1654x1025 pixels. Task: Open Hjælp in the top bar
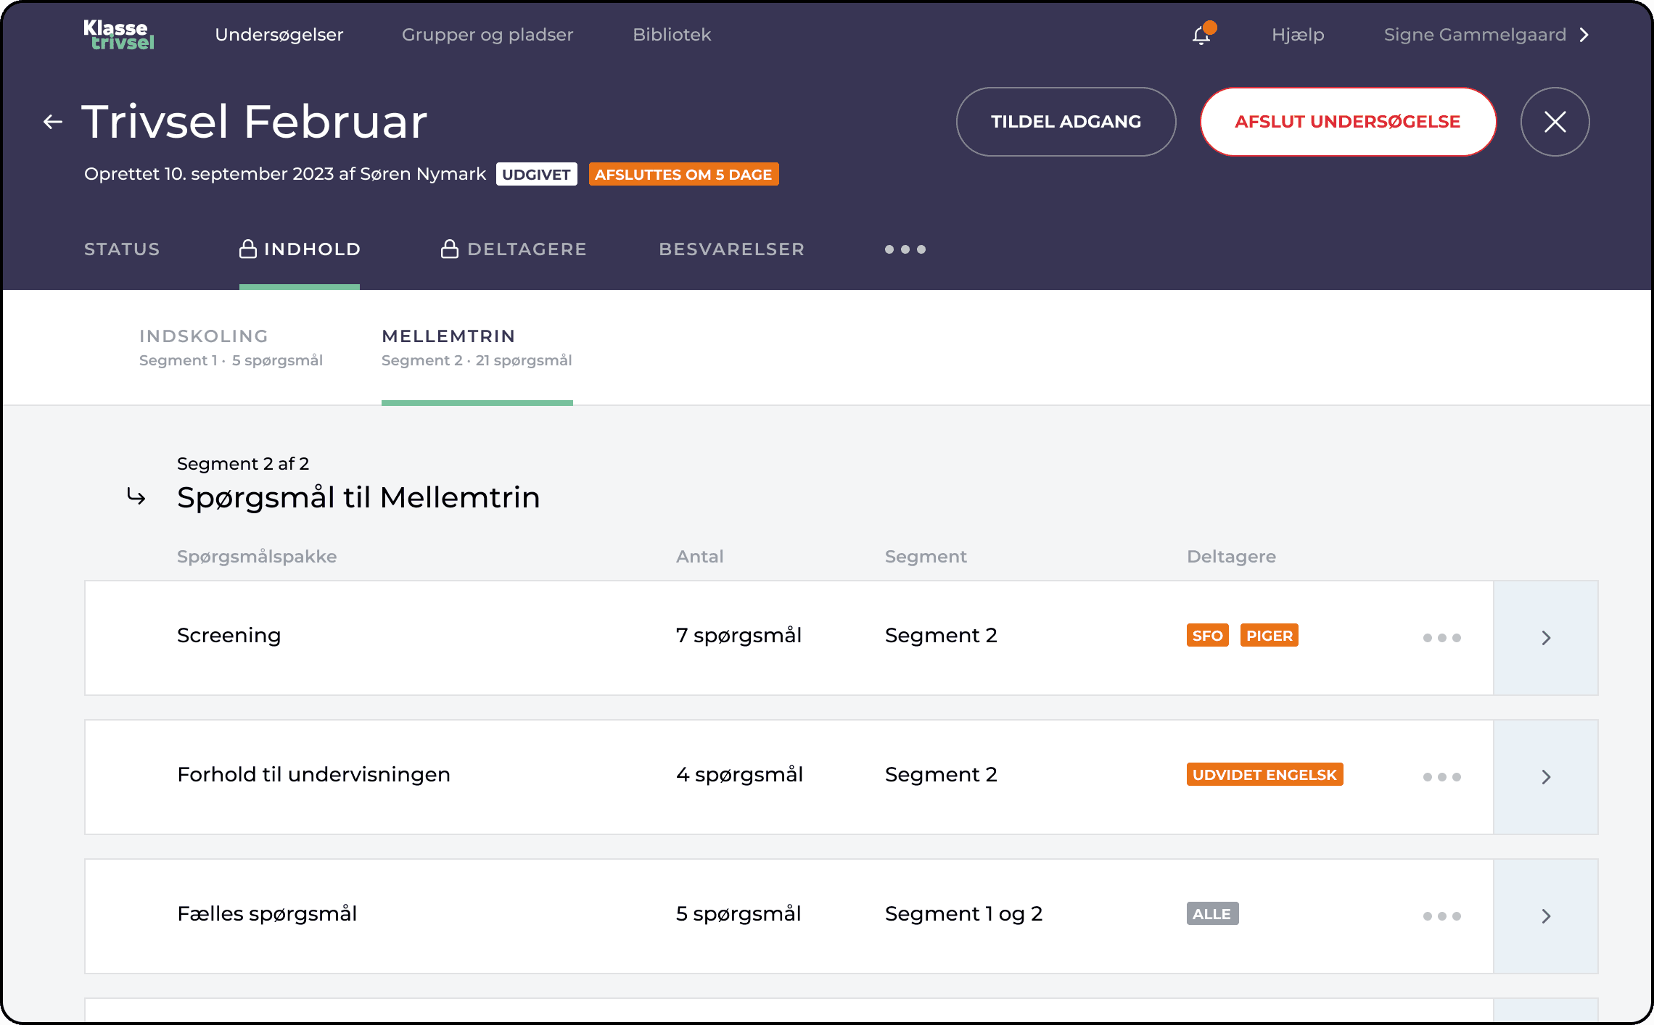click(1298, 35)
